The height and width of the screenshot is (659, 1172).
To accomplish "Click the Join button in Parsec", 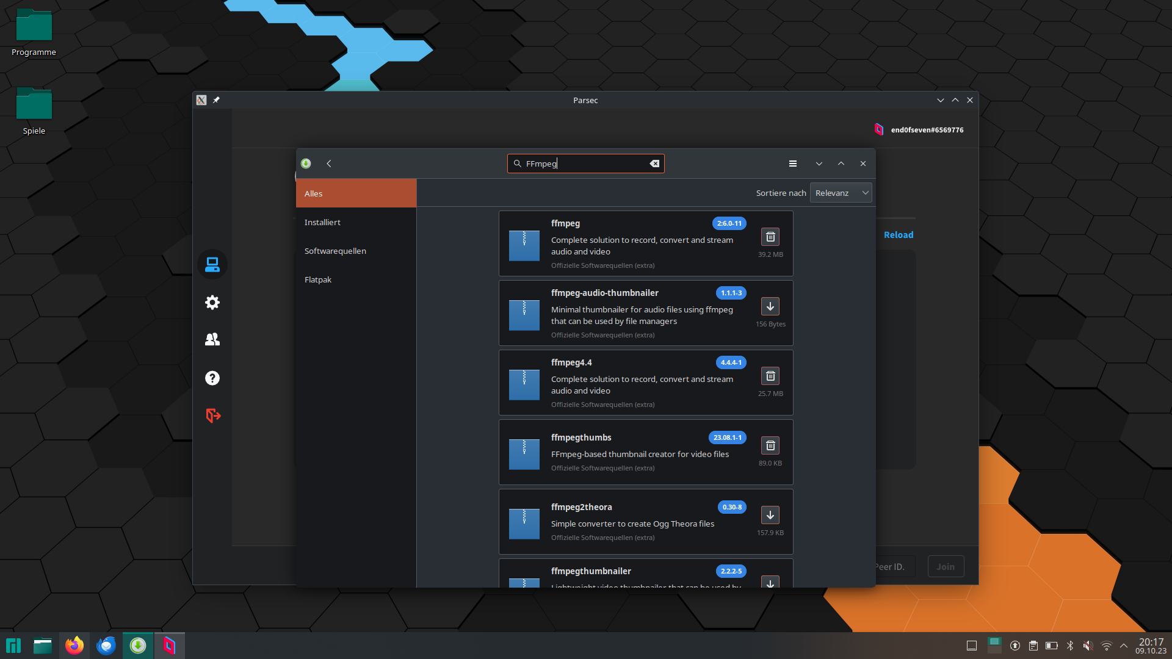I will (946, 567).
